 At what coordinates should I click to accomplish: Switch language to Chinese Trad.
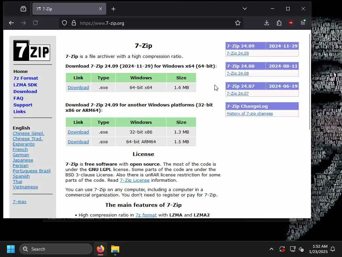click(27, 139)
